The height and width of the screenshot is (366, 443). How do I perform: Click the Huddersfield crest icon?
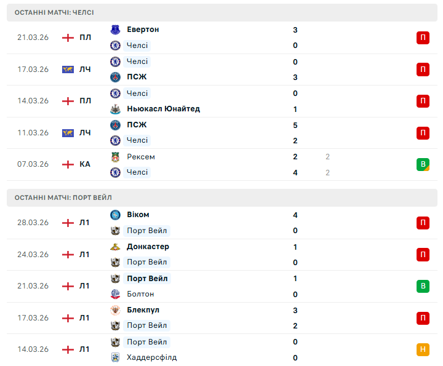(x=115, y=357)
